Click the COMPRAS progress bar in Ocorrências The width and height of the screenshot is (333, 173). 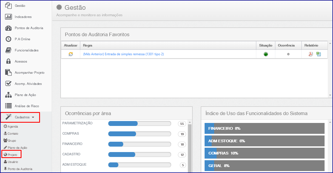pyautogui.click(x=140, y=134)
